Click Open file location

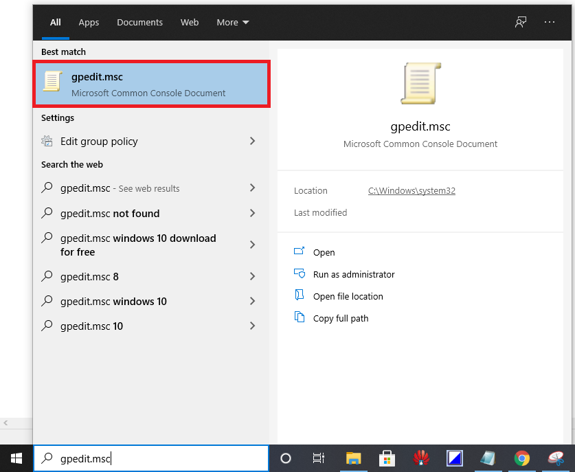click(x=348, y=296)
